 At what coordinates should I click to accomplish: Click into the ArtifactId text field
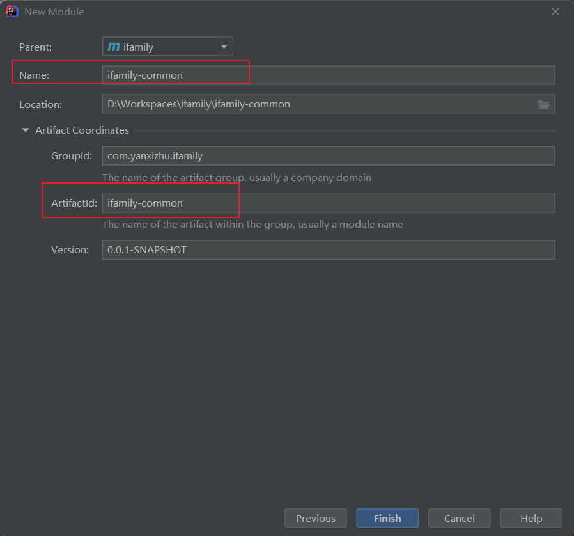click(328, 203)
